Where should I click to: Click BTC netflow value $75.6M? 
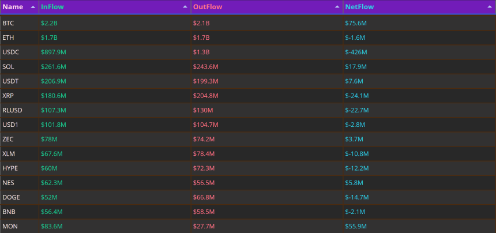click(356, 23)
